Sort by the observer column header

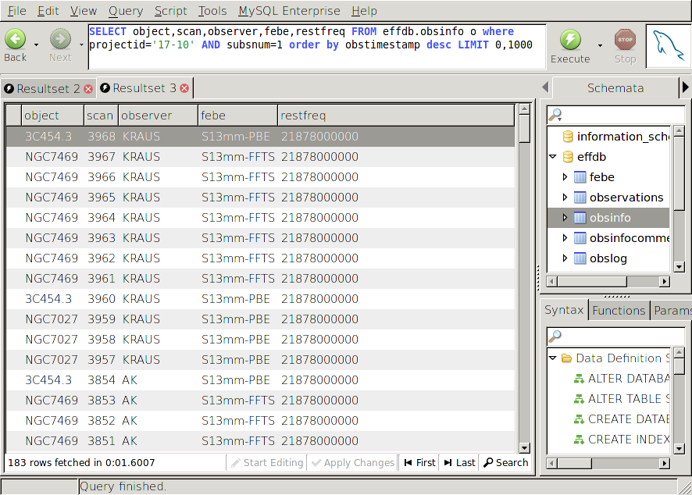(158, 116)
